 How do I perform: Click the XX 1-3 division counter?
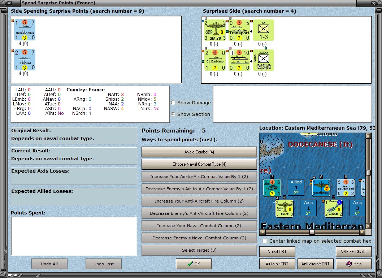tap(263, 30)
